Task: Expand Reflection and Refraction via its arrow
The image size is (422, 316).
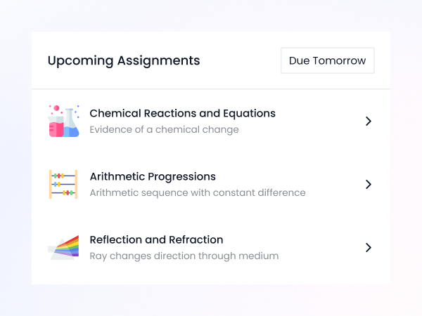Action: point(368,247)
